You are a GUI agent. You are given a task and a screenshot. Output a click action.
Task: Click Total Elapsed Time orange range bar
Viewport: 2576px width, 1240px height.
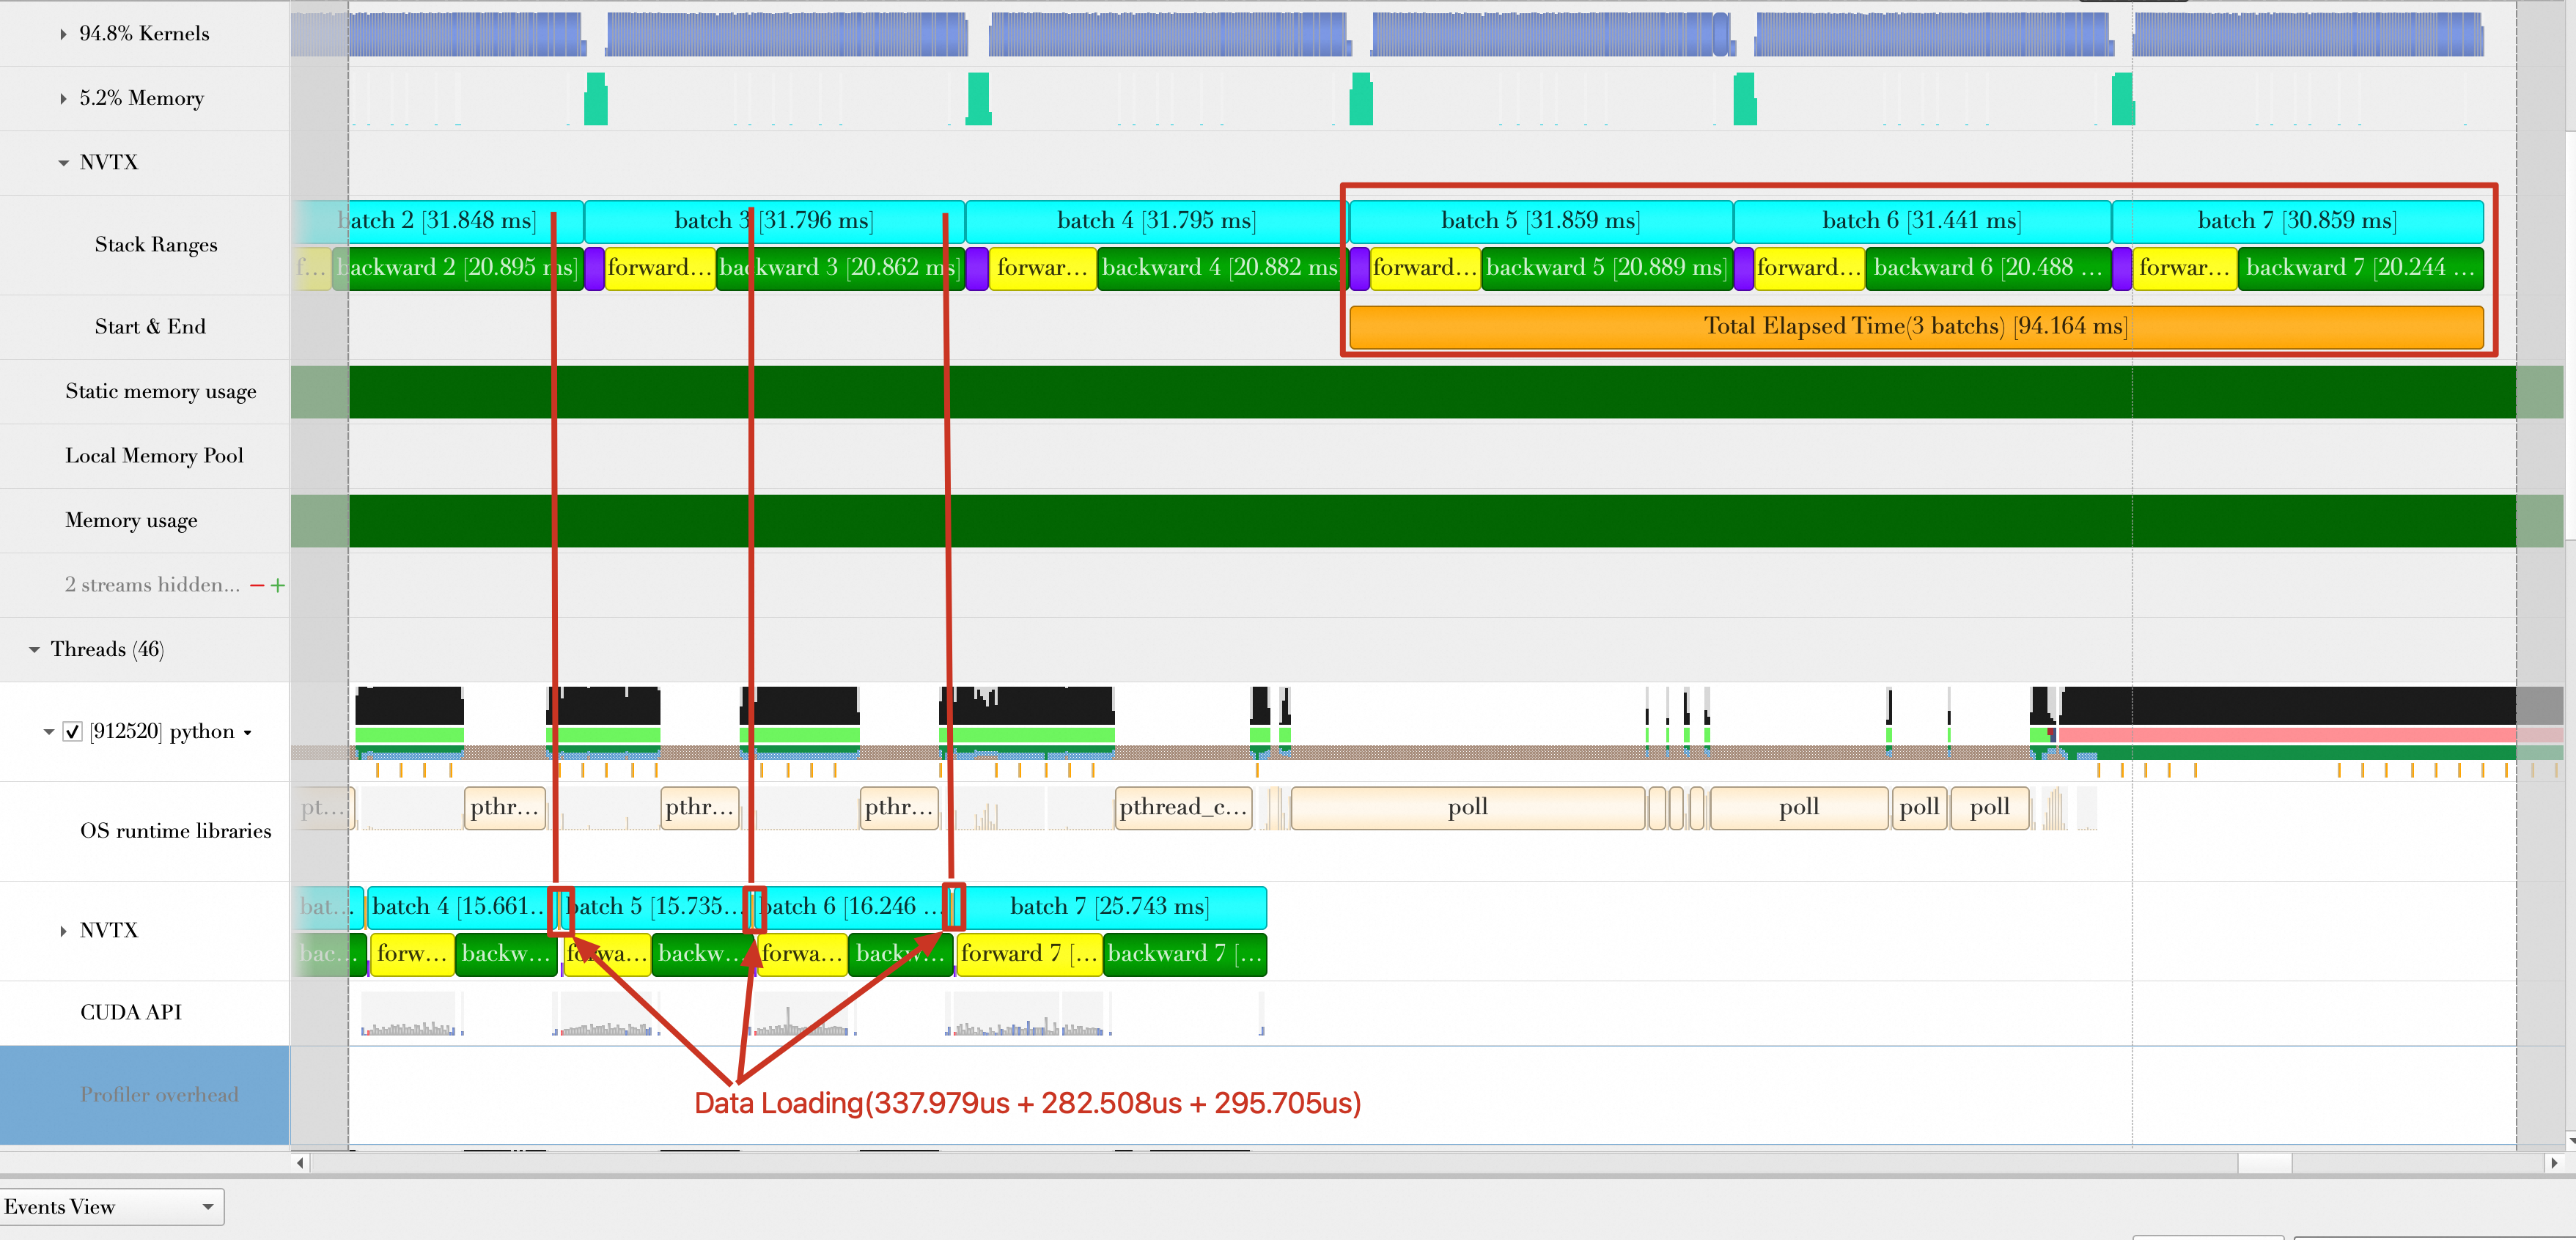pos(1914,327)
